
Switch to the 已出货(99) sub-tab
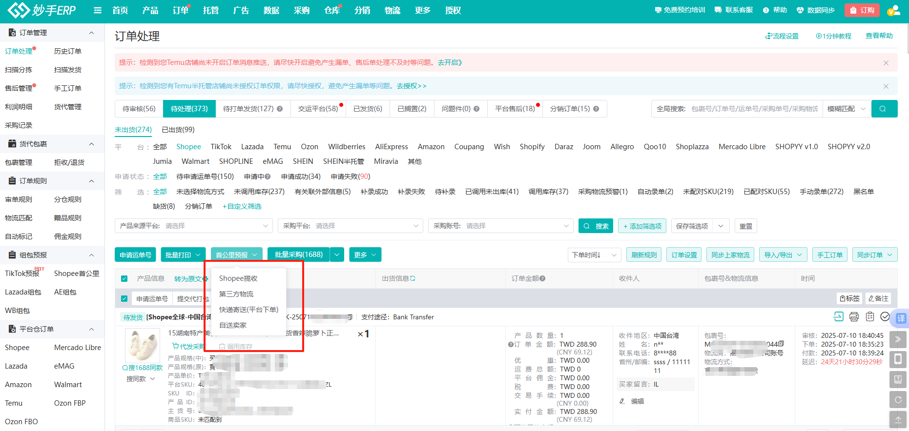(178, 130)
